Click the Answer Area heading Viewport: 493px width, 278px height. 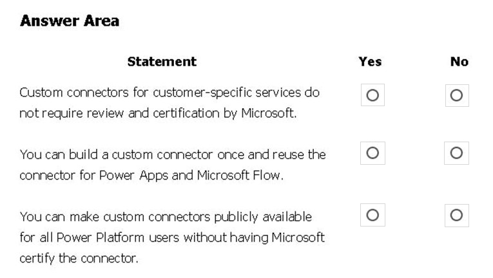point(70,21)
